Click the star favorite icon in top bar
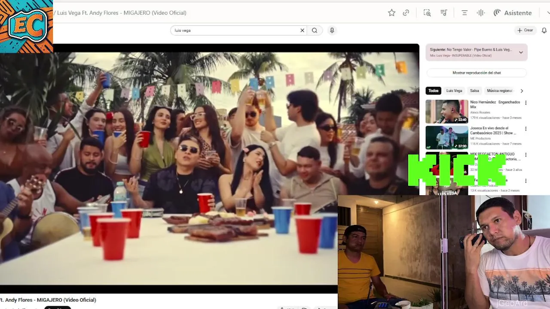 click(x=391, y=13)
